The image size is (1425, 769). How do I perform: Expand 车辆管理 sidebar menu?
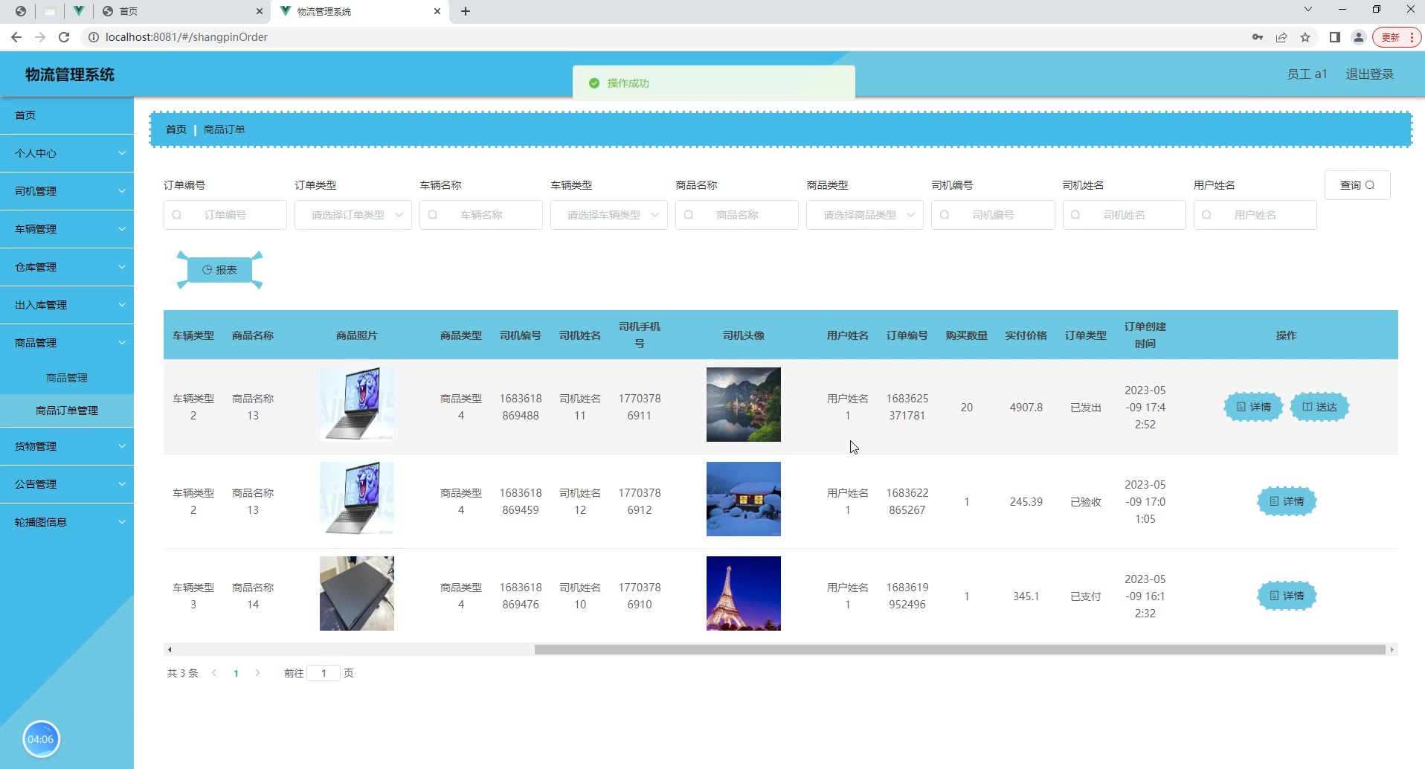(x=67, y=229)
